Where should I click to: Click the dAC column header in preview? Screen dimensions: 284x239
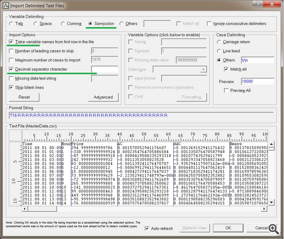[x=177, y=144]
